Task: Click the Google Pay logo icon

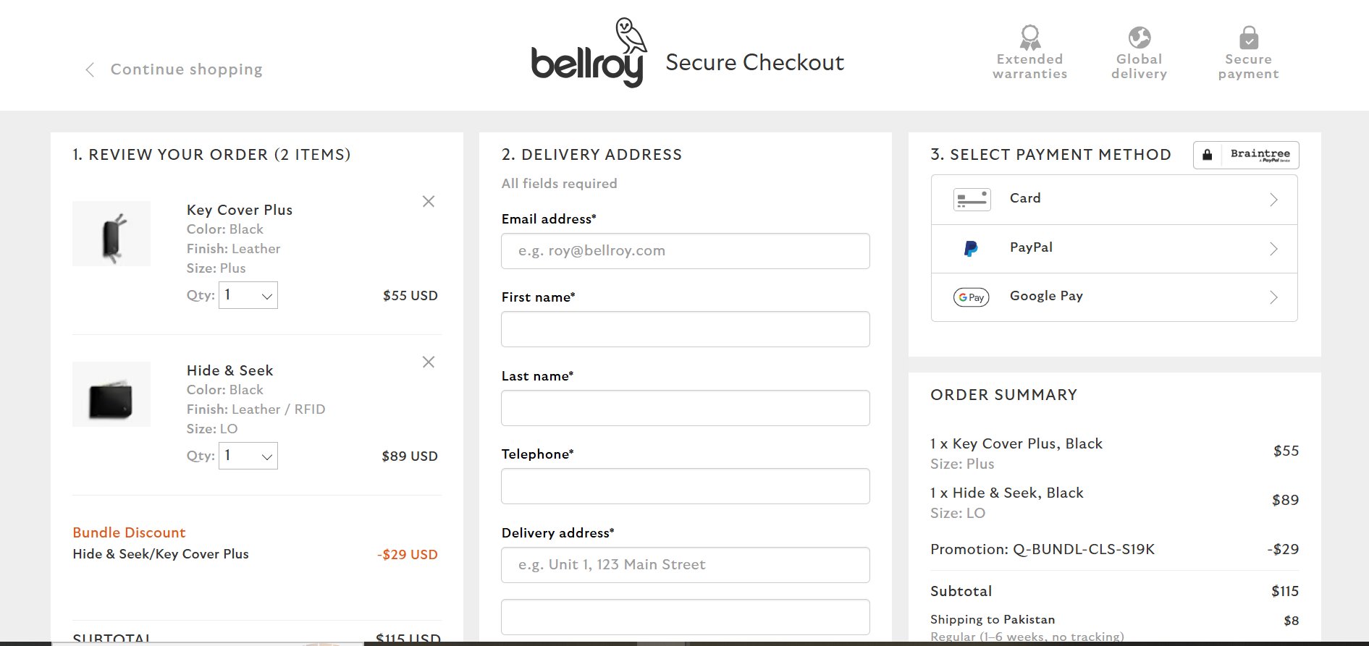Action: click(971, 297)
